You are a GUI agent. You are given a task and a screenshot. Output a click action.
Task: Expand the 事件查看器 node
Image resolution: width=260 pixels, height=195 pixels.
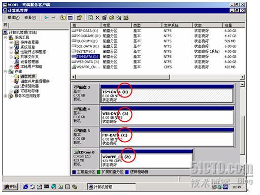click(x=11, y=42)
